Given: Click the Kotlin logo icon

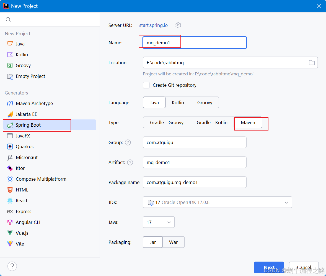Looking at the screenshot, I should [10, 55].
